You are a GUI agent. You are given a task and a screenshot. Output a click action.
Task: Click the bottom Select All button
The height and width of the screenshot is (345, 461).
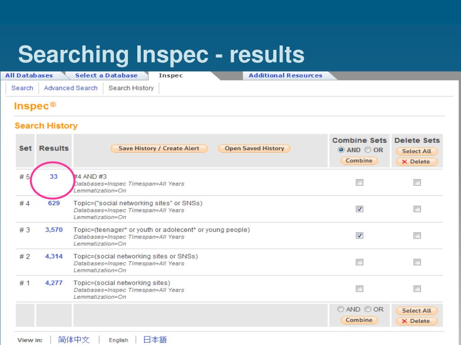[x=416, y=311]
